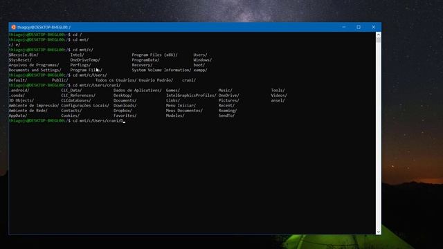Screen dimensions: 443x249
Task: Click the "CLCdatabases/" directory entry
Action: point(76,100)
